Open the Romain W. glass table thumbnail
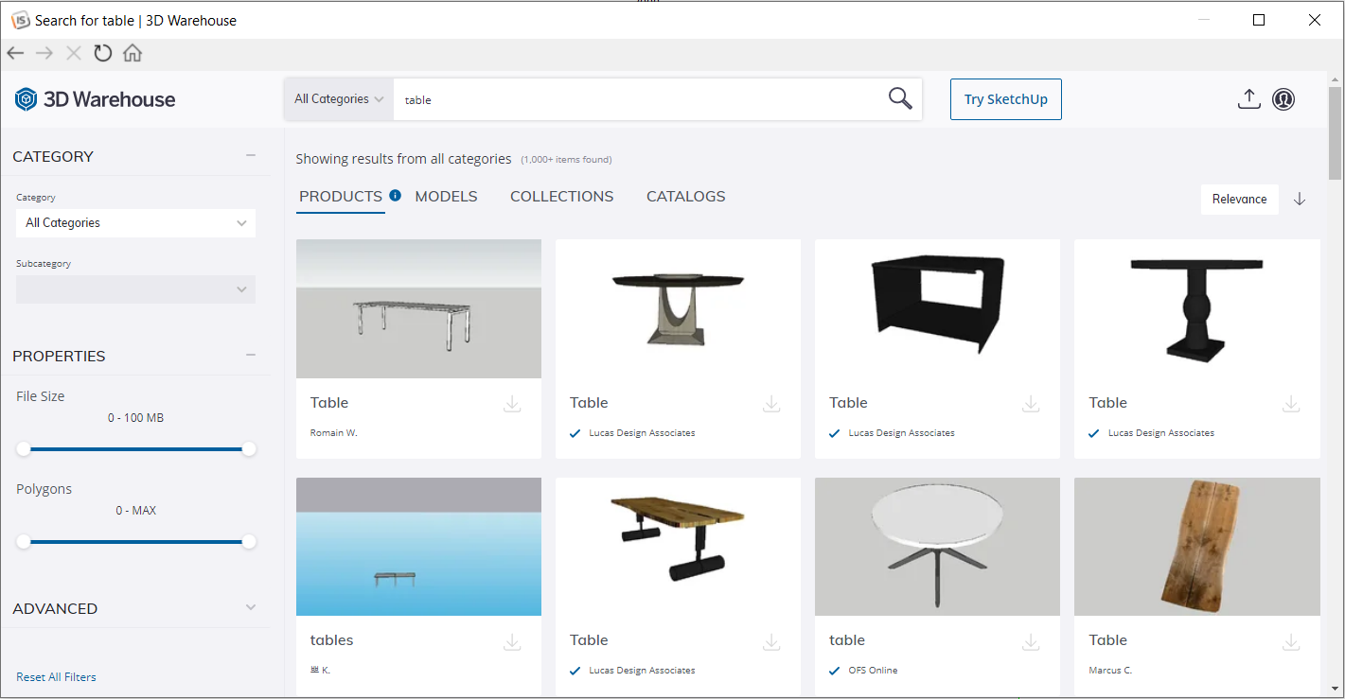1345x699 pixels. coord(418,308)
